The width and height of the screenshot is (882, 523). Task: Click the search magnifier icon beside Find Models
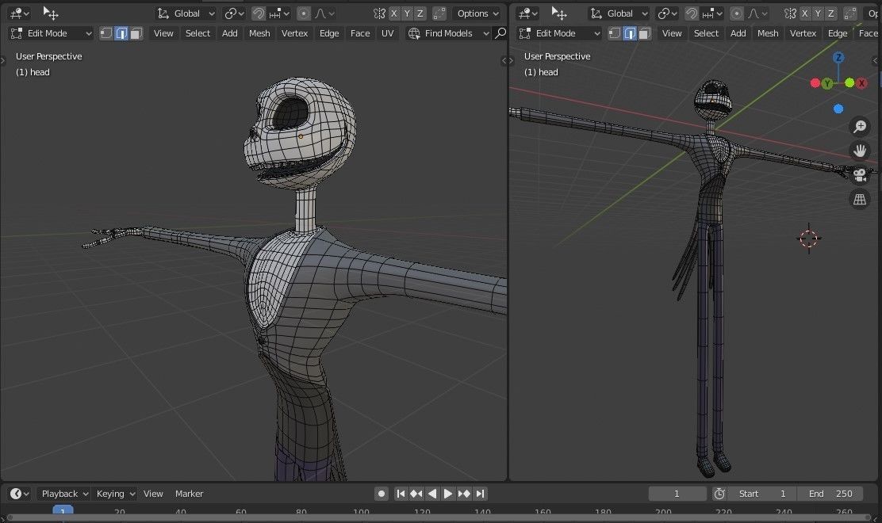pos(500,33)
